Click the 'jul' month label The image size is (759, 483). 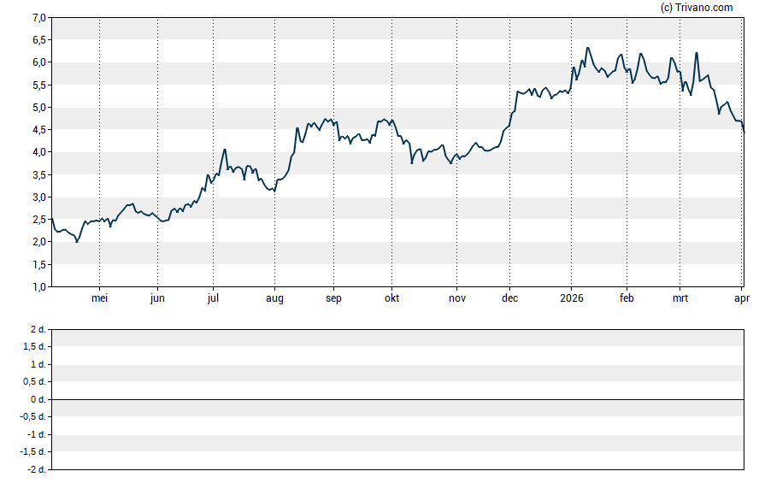pyautogui.click(x=213, y=298)
